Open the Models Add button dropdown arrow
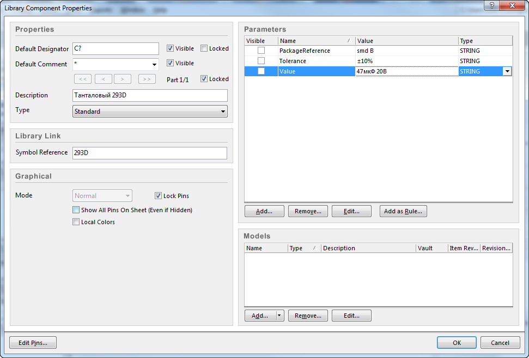529x358 pixels. click(279, 316)
